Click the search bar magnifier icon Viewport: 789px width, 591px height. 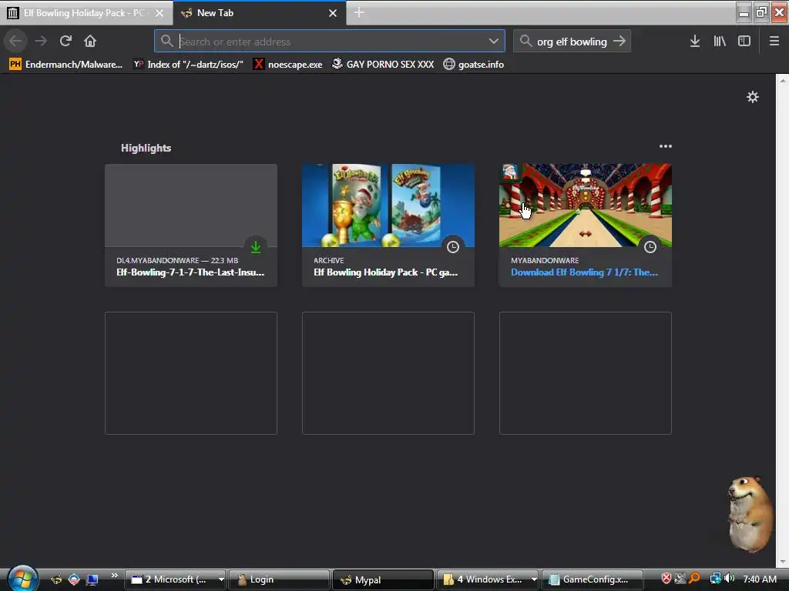[x=525, y=42]
